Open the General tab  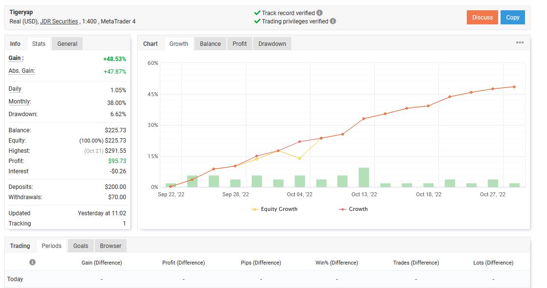(67, 44)
